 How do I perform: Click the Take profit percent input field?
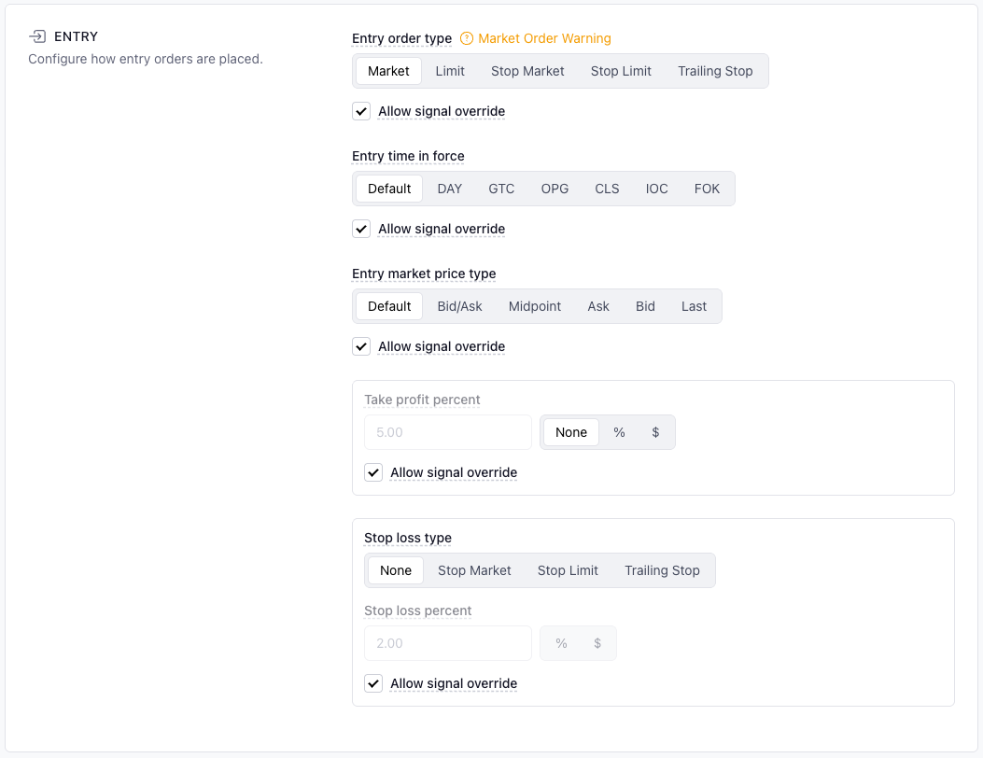coord(447,433)
